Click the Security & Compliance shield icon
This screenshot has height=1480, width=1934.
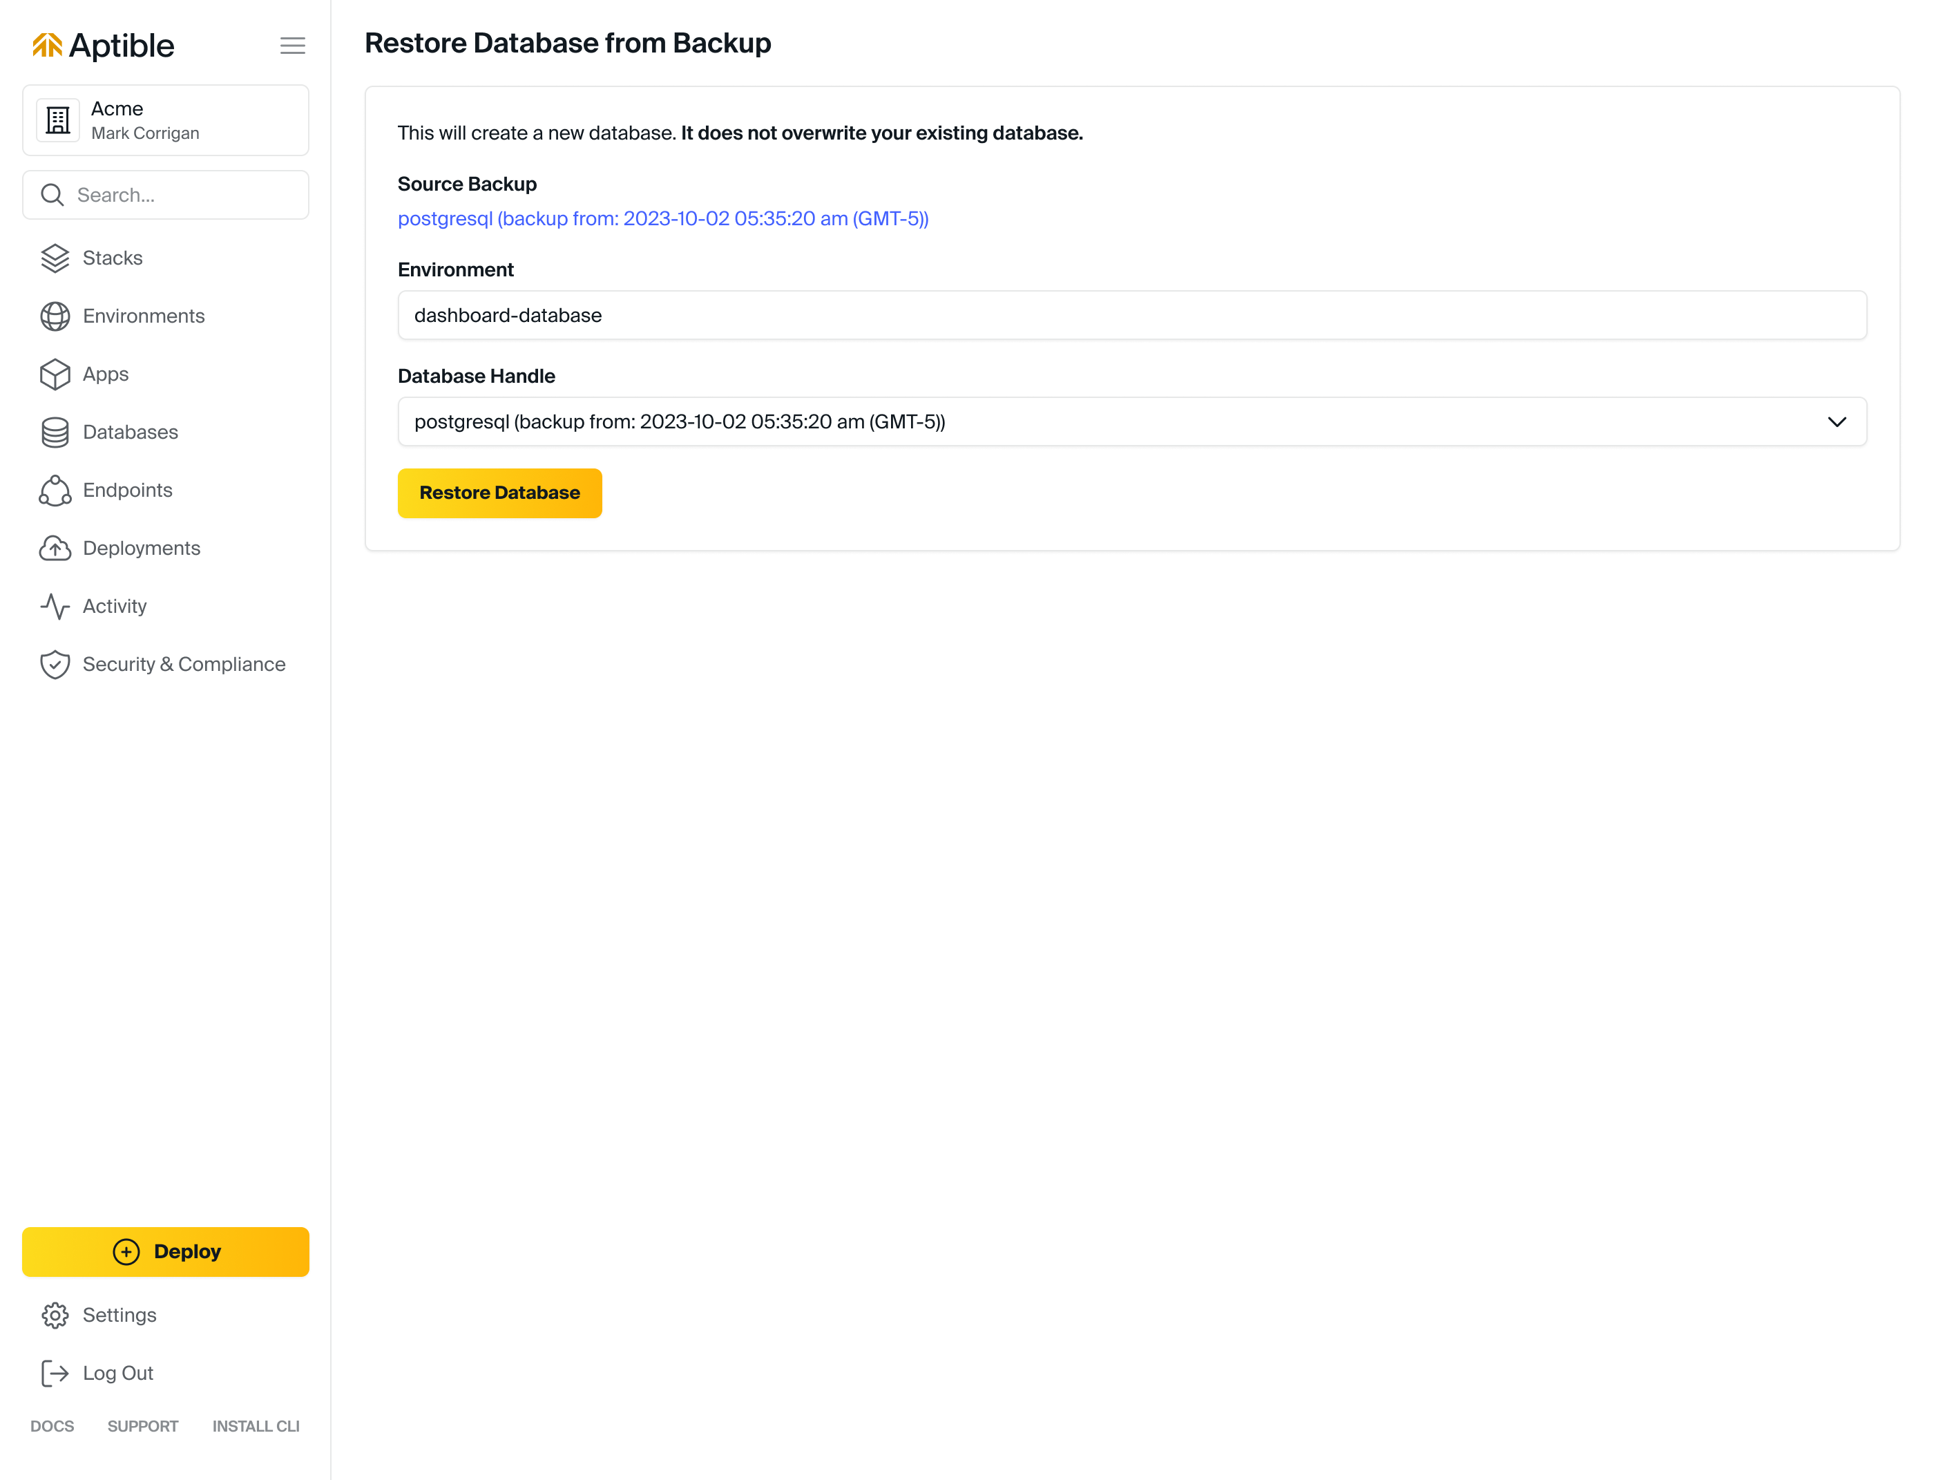point(55,665)
